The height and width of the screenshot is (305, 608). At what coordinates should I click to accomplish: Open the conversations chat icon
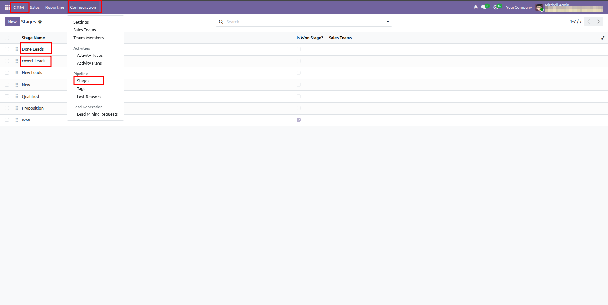pyautogui.click(x=484, y=7)
